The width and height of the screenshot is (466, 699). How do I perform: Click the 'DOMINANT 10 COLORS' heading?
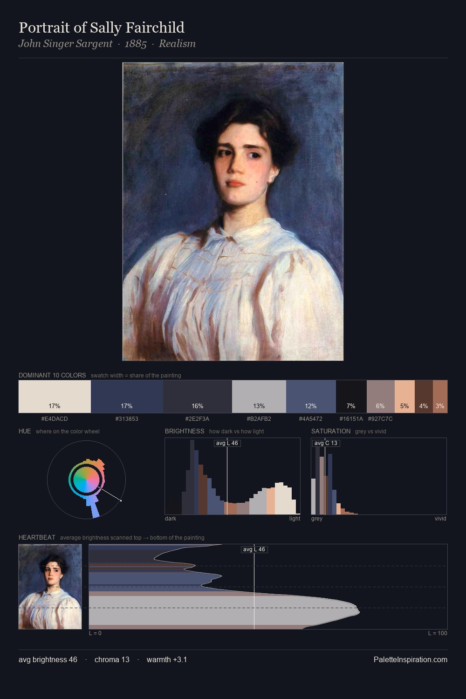[52, 375]
